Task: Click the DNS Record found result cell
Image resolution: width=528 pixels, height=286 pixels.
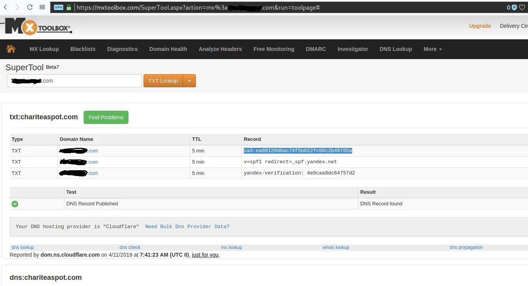Action: coord(443,204)
